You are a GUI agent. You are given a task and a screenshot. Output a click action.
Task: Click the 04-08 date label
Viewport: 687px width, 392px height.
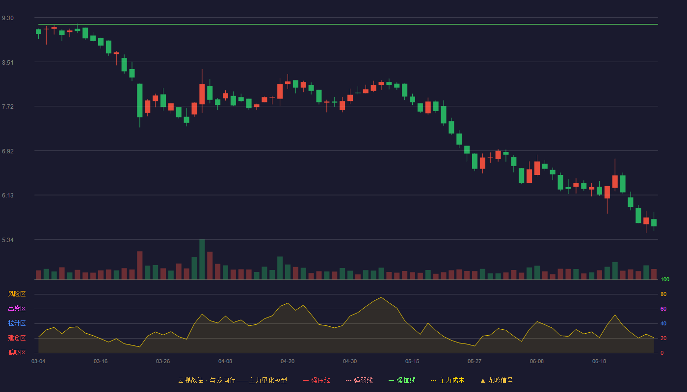point(225,361)
